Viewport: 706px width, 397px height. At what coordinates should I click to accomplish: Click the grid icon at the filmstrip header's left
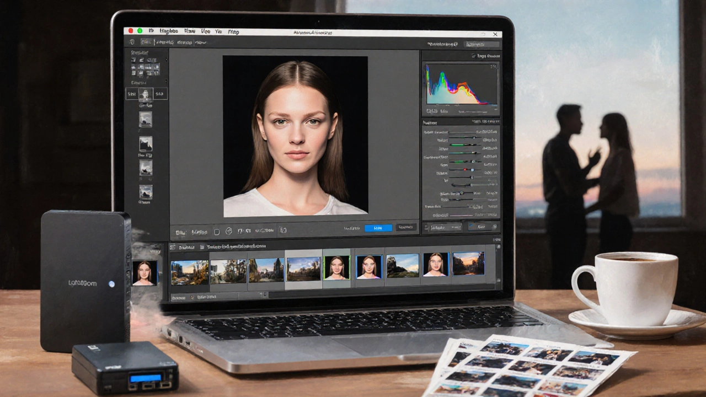coord(173,247)
